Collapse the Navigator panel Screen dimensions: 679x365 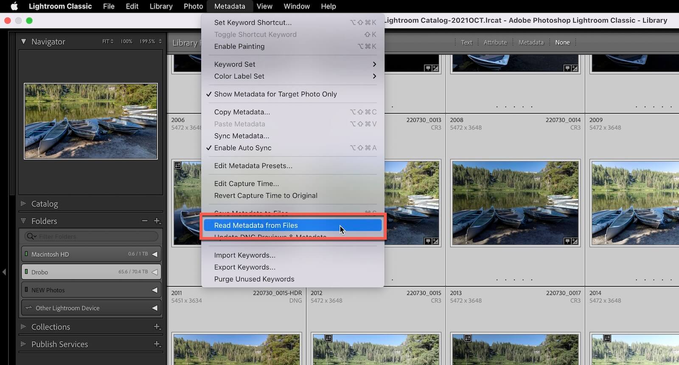tap(23, 42)
